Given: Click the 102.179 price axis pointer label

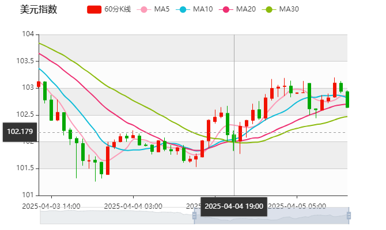Looking at the screenshot, I should tap(20, 132).
